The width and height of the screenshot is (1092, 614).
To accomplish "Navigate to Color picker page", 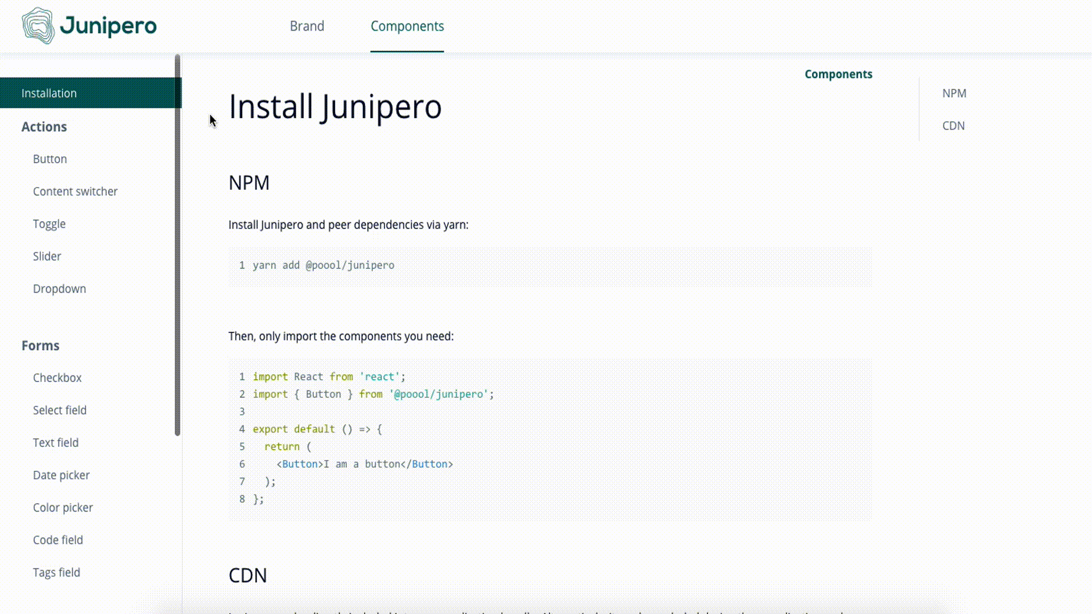I will coord(63,508).
